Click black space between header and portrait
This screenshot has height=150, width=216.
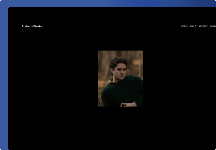120,39
